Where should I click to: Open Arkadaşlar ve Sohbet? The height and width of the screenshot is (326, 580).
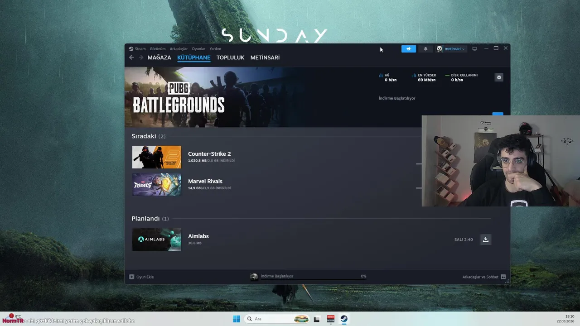[480, 277]
